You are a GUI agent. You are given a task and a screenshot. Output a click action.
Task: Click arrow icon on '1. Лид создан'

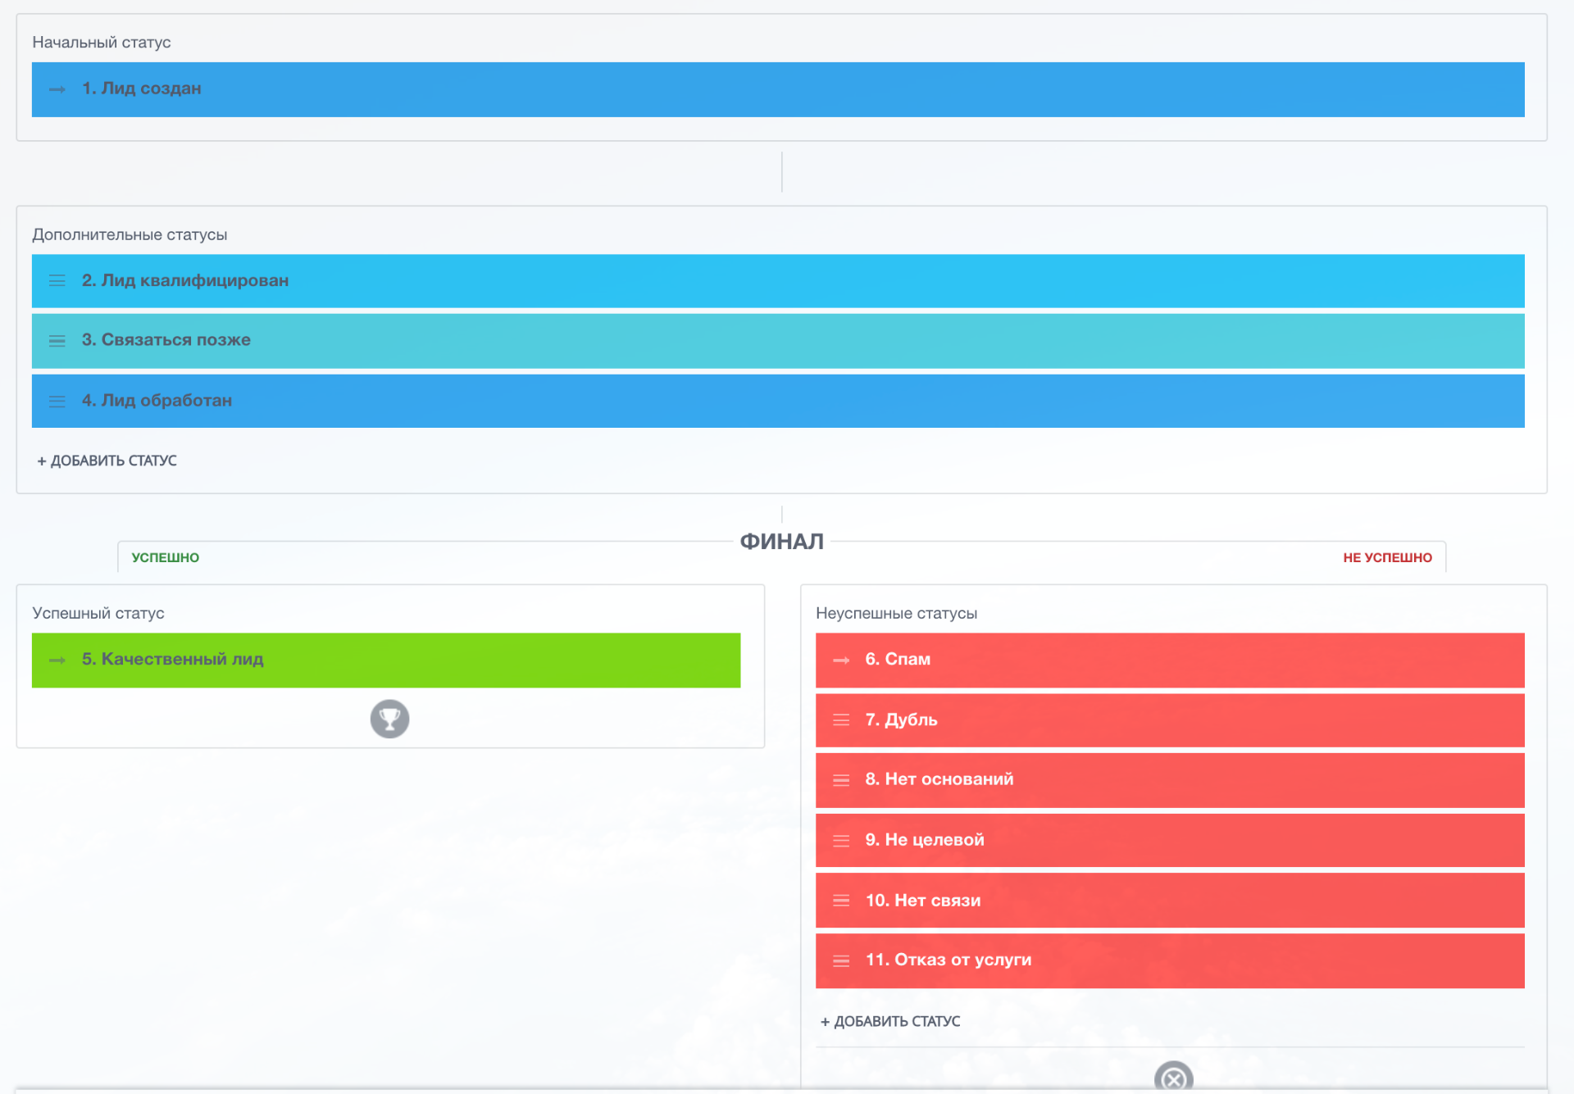pyautogui.click(x=57, y=89)
